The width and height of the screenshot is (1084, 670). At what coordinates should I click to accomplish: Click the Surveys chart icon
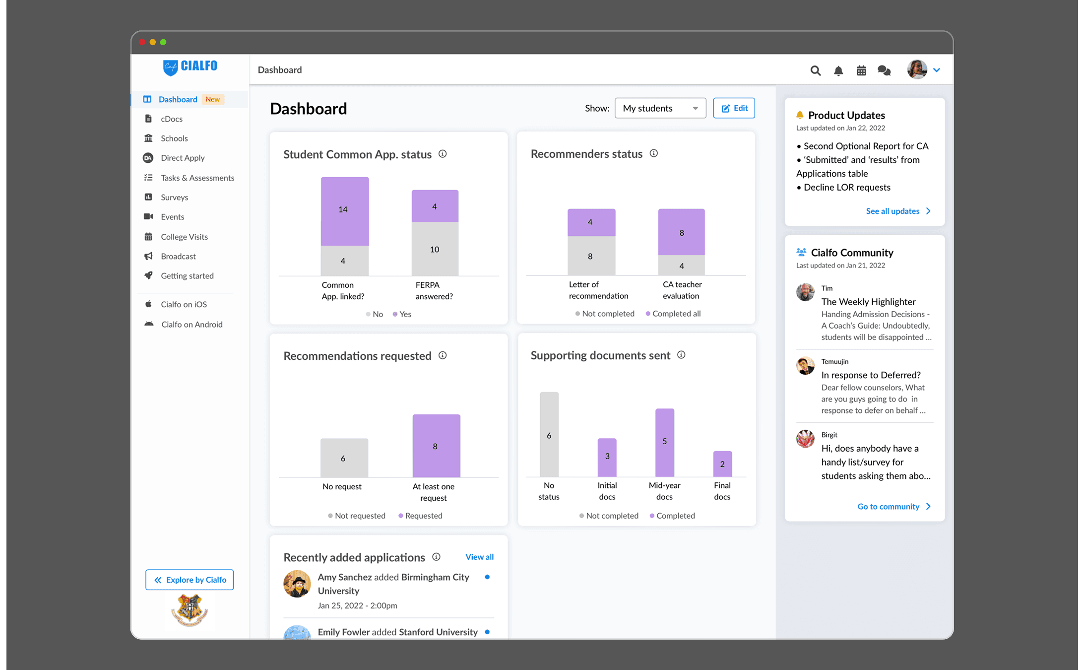[148, 197]
